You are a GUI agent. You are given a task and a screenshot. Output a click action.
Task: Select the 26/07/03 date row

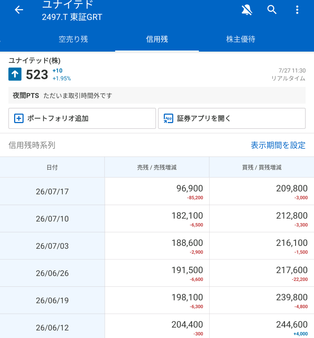[52, 246]
